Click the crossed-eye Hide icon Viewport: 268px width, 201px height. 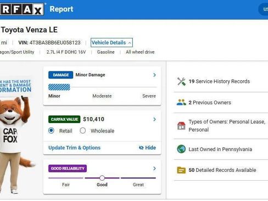(141, 148)
